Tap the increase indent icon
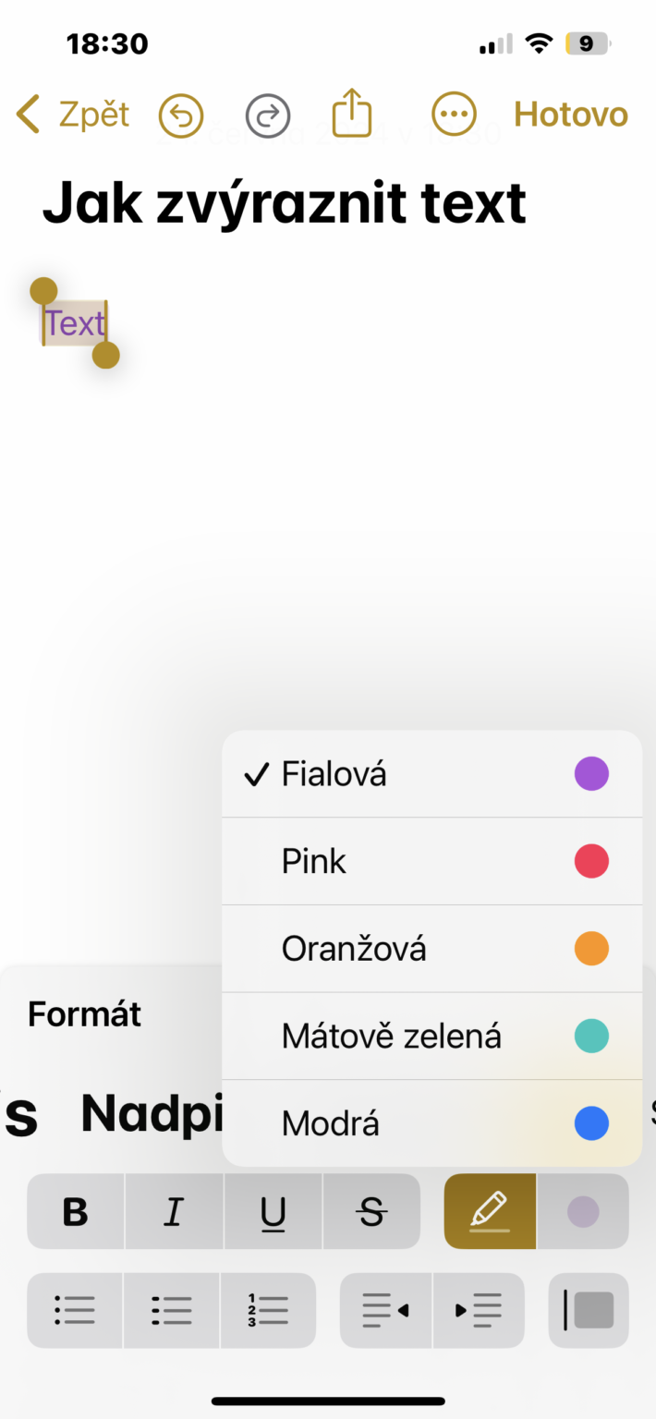Image resolution: width=656 pixels, height=1419 pixels. [x=479, y=1310]
